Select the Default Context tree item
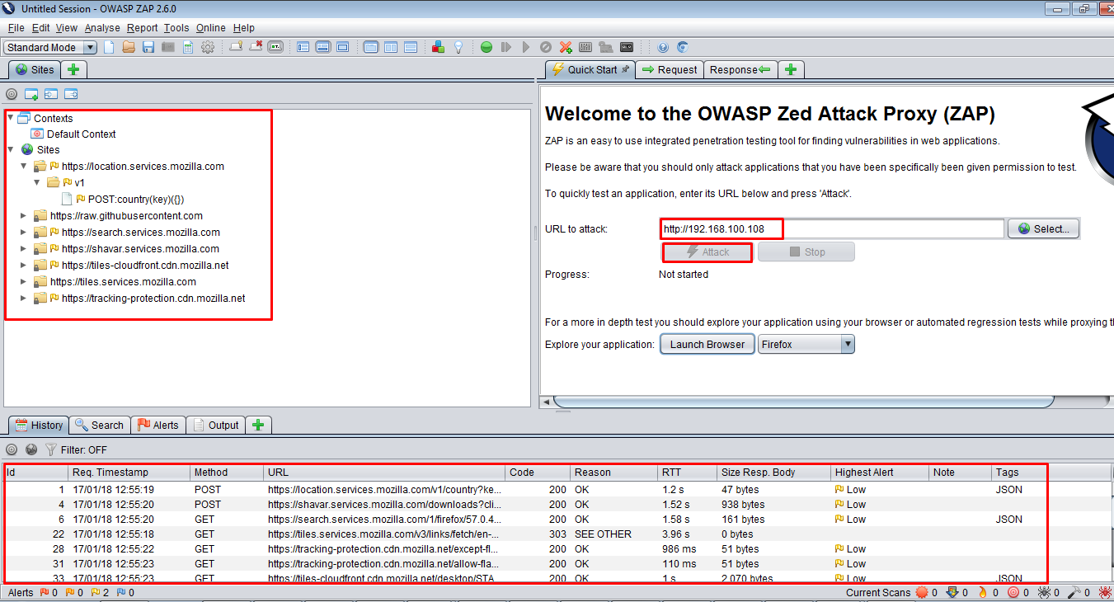 (81, 134)
